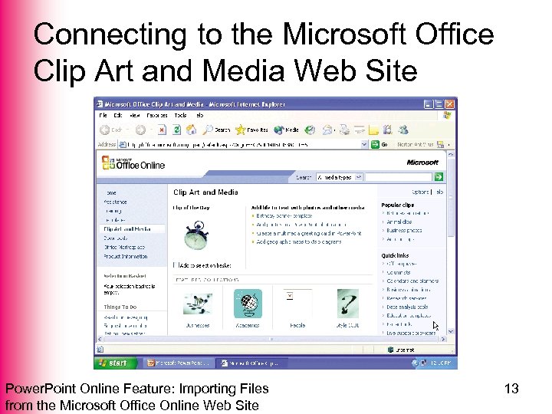Screen dimensions: 552x414
Task: Check the Add to selection basket checkbox
Action: pyautogui.click(x=176, y=264)
